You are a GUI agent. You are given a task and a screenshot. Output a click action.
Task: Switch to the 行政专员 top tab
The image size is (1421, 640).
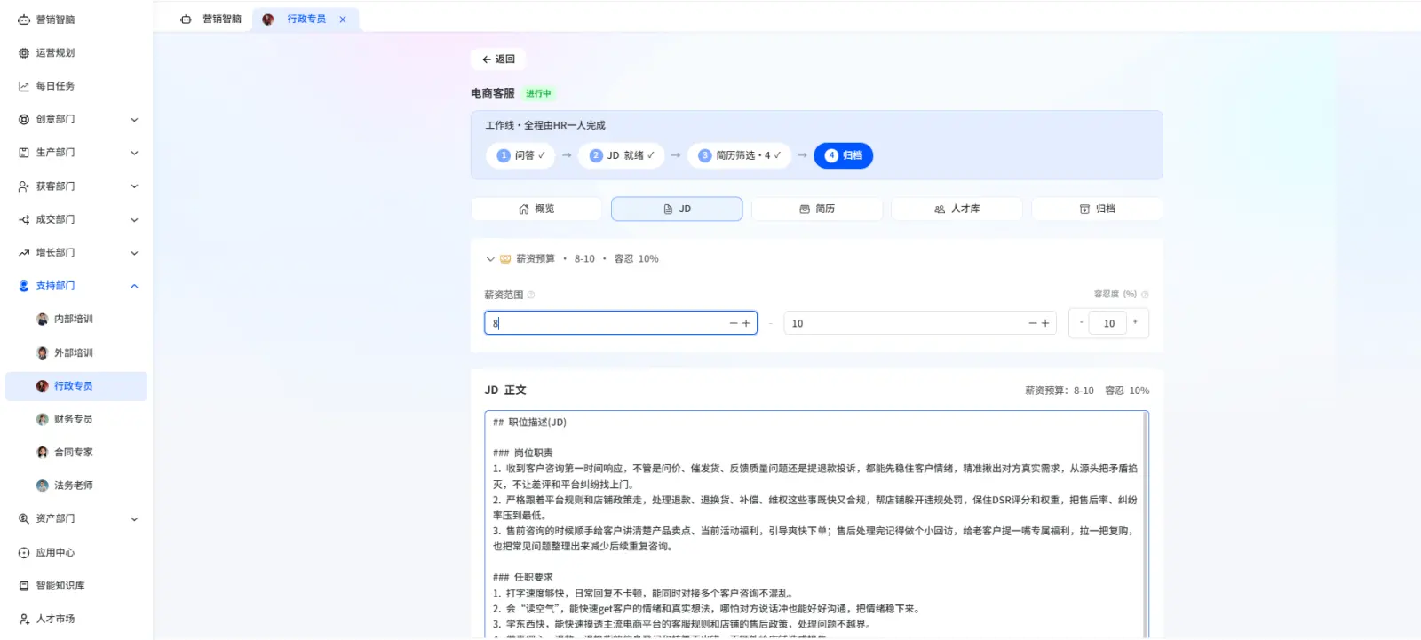[306, 20]
